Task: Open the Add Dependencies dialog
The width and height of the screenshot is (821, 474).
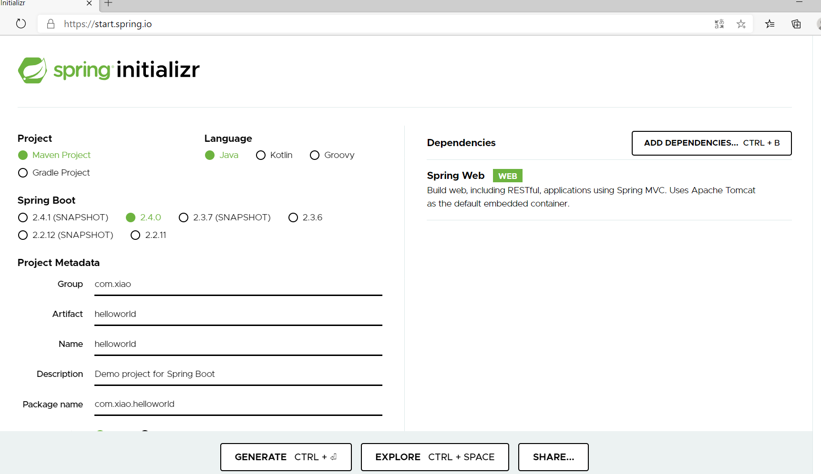Action: coord(712,143)
